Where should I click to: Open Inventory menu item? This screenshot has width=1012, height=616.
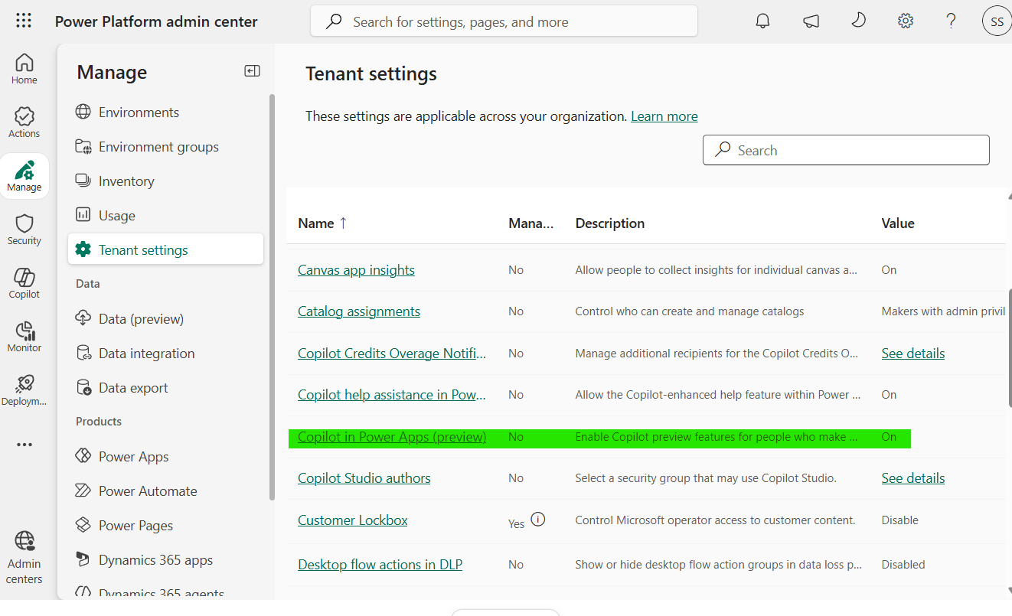(115, 181)
